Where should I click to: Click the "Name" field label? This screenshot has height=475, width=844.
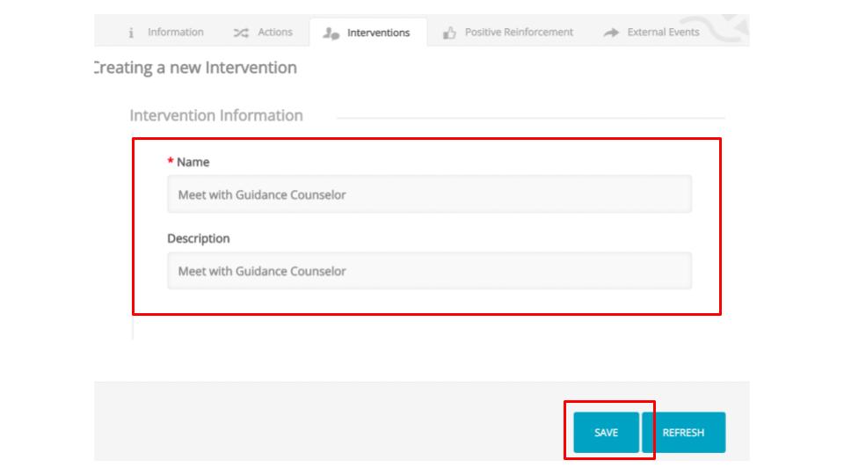point(193,163)
